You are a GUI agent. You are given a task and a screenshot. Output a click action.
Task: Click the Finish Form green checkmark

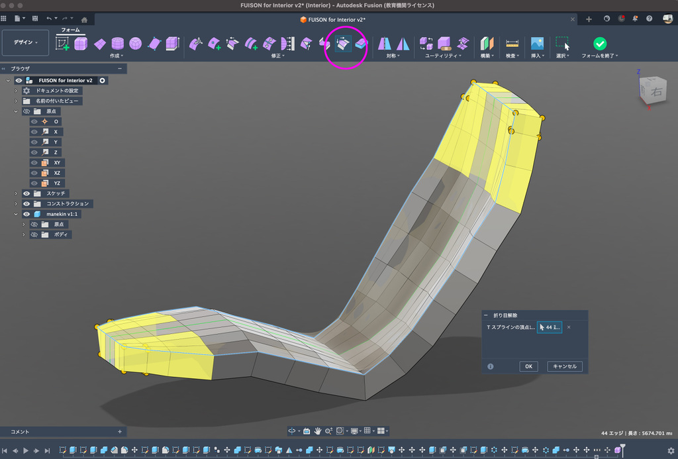pos(599,44)
